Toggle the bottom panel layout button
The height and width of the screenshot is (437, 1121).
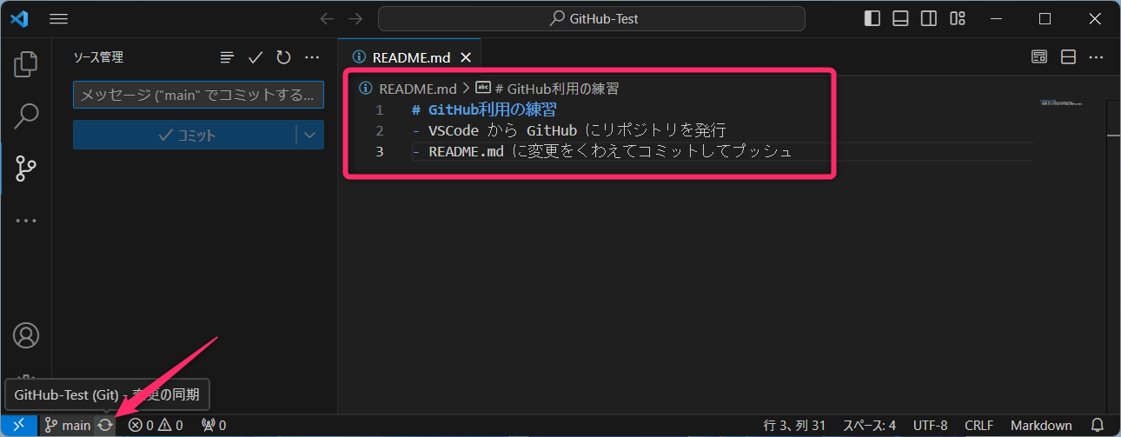900,18
